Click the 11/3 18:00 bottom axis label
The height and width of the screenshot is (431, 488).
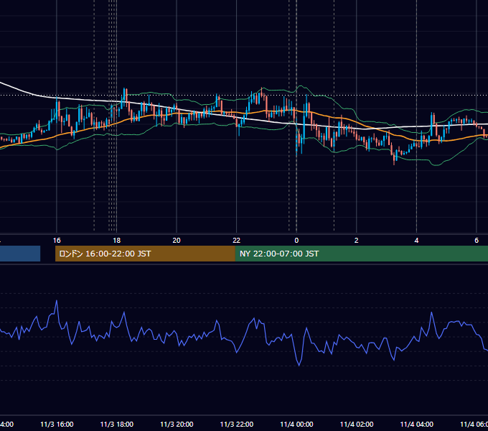[117, 424]
